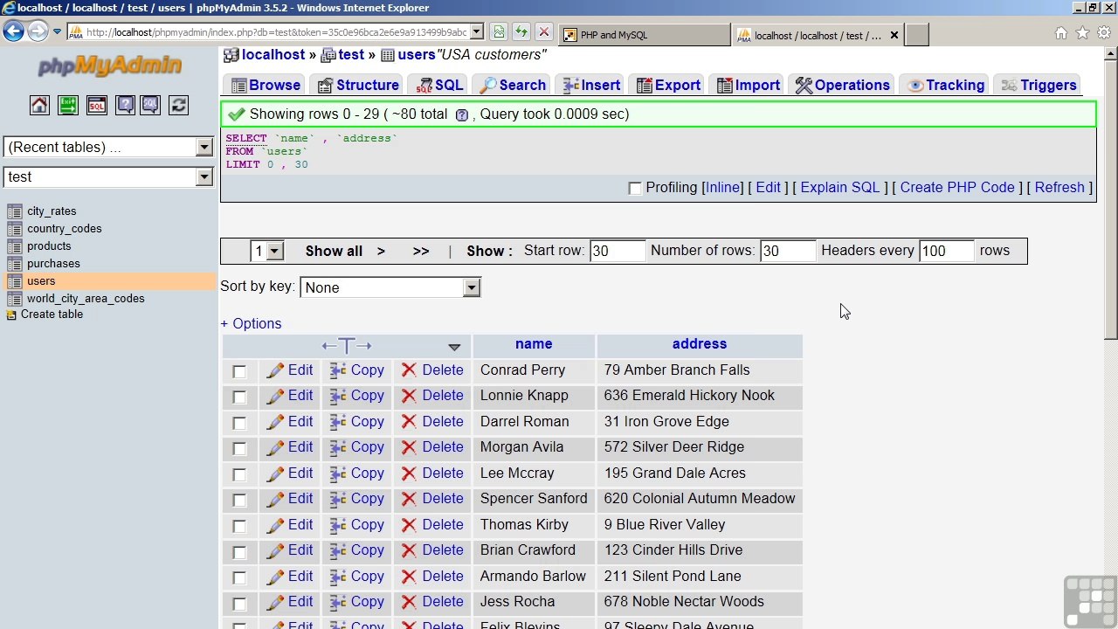Open the address bar history dropdown

(x=477, y=32)
